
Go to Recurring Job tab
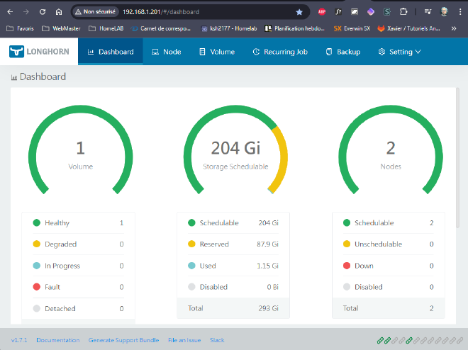280,52
